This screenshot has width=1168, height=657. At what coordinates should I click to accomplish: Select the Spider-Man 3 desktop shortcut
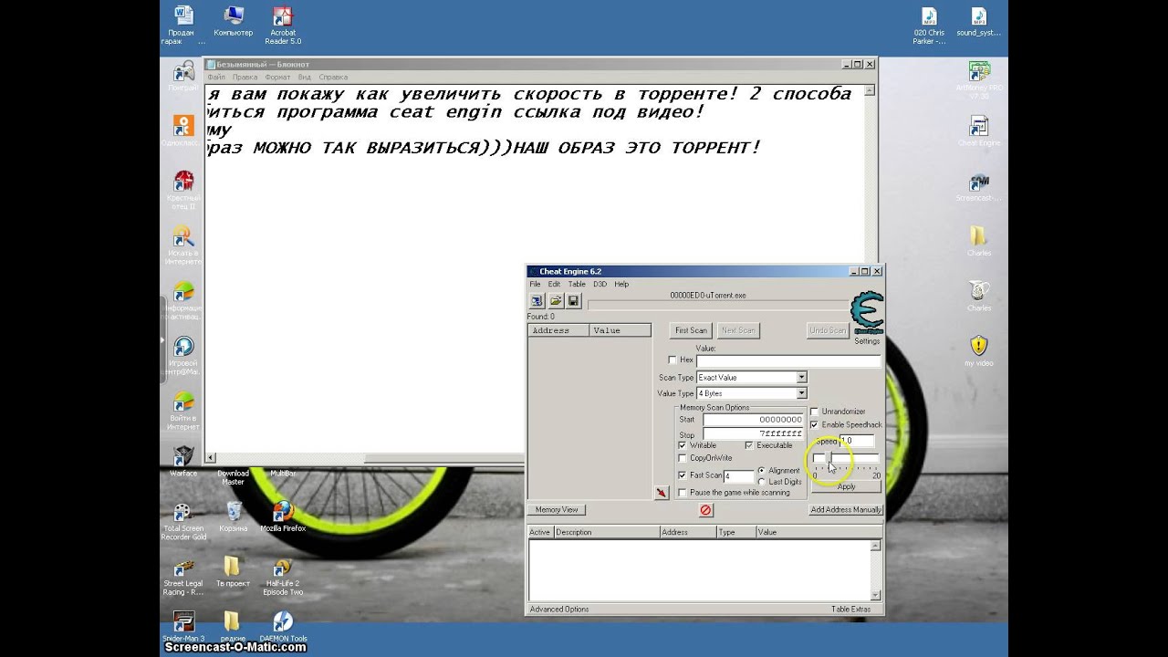(x=183, y=622)
